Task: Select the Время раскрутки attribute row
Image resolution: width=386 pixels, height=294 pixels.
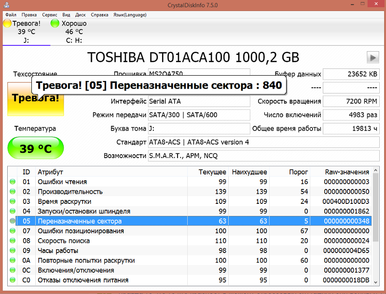Action: 190,201
